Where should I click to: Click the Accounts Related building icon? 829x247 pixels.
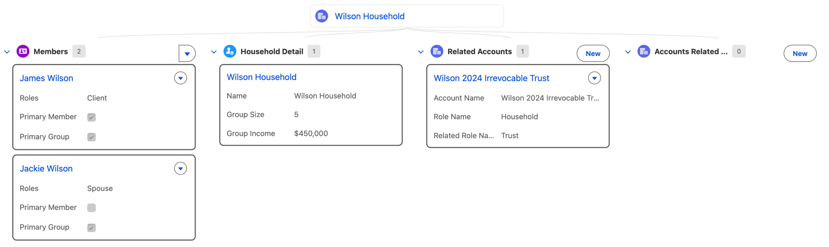coord(643,51)
